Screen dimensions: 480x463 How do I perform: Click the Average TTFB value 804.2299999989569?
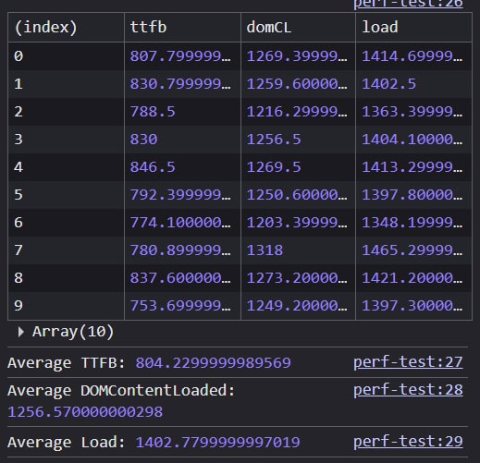point(213,362)
